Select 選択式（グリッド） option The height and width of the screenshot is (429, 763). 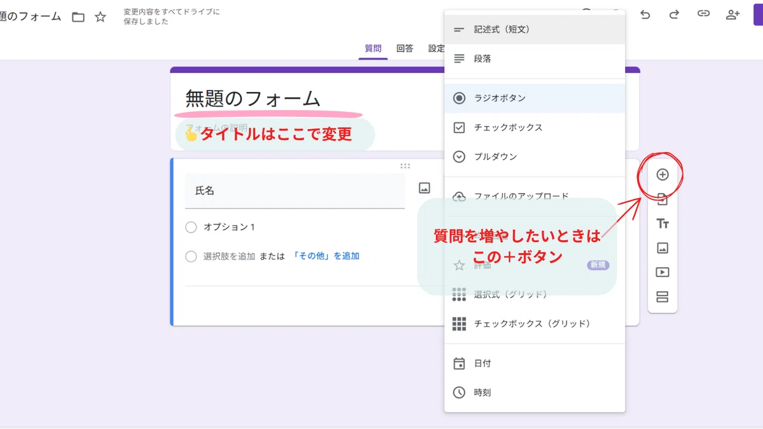pos(535,294)
